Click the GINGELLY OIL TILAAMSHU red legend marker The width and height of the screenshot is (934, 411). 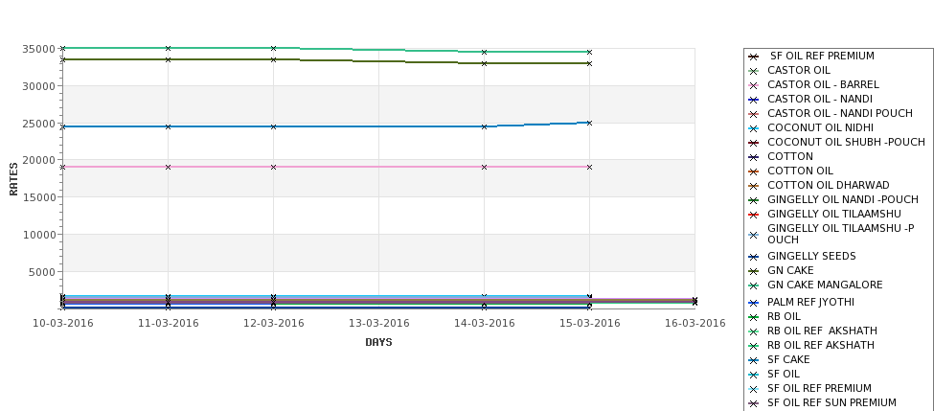754,215
